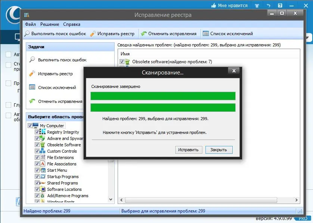Open the Решение menu
The height and width of the screenshot is (223, 313).
point(50,24)
